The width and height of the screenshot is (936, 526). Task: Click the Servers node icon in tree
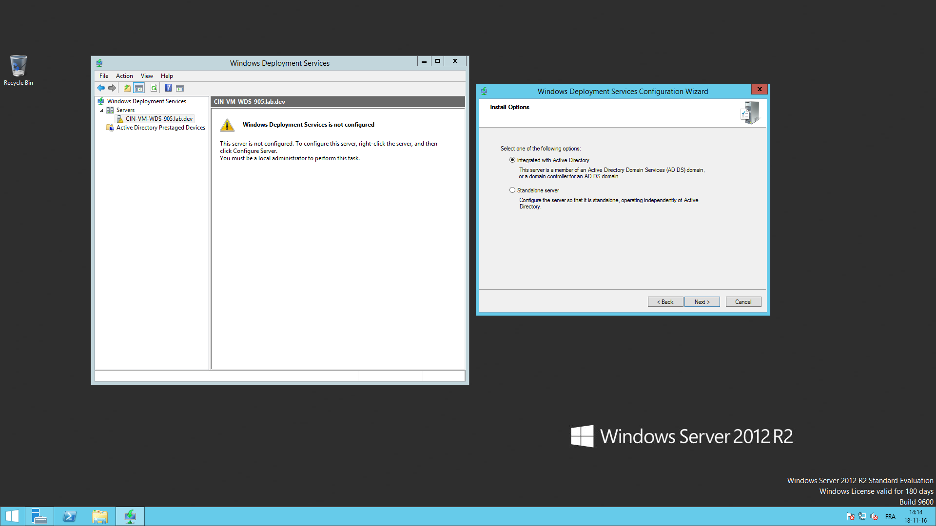tap(110, 110)
